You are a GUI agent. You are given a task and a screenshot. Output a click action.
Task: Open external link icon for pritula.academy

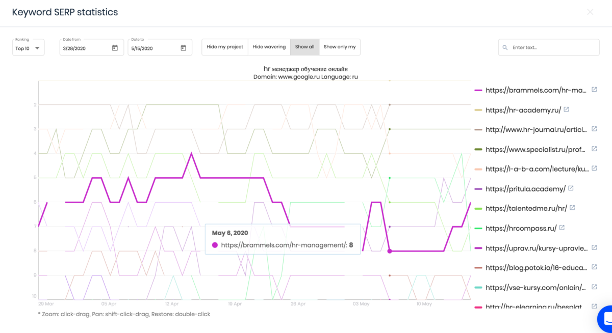click(x=571, y=188)
